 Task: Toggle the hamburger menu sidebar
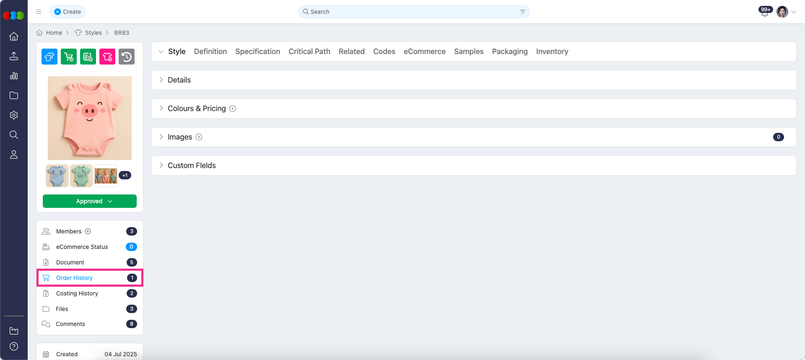[39, 12]
